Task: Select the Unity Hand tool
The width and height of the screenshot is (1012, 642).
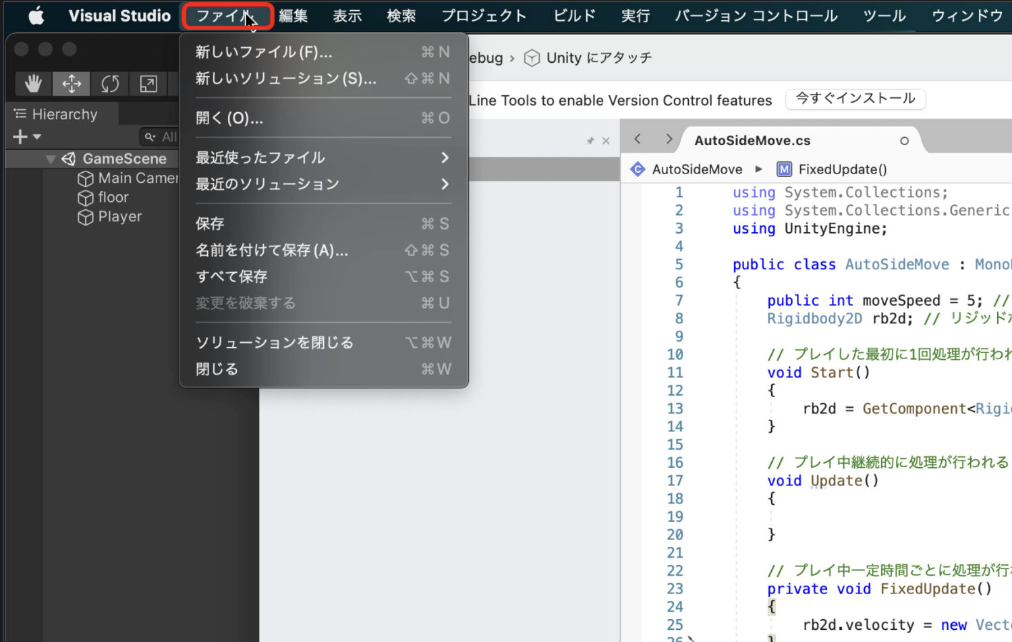Action: 33,84
